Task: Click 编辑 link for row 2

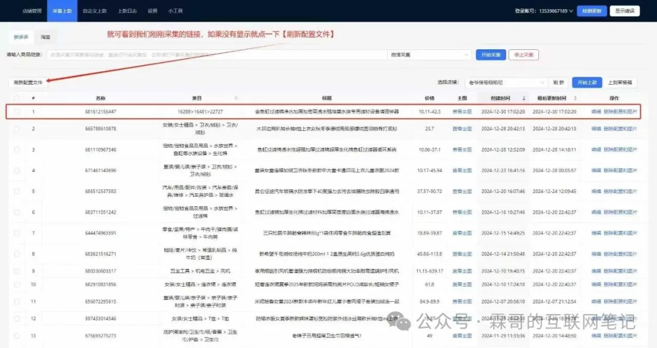Action: click(596, 128)
